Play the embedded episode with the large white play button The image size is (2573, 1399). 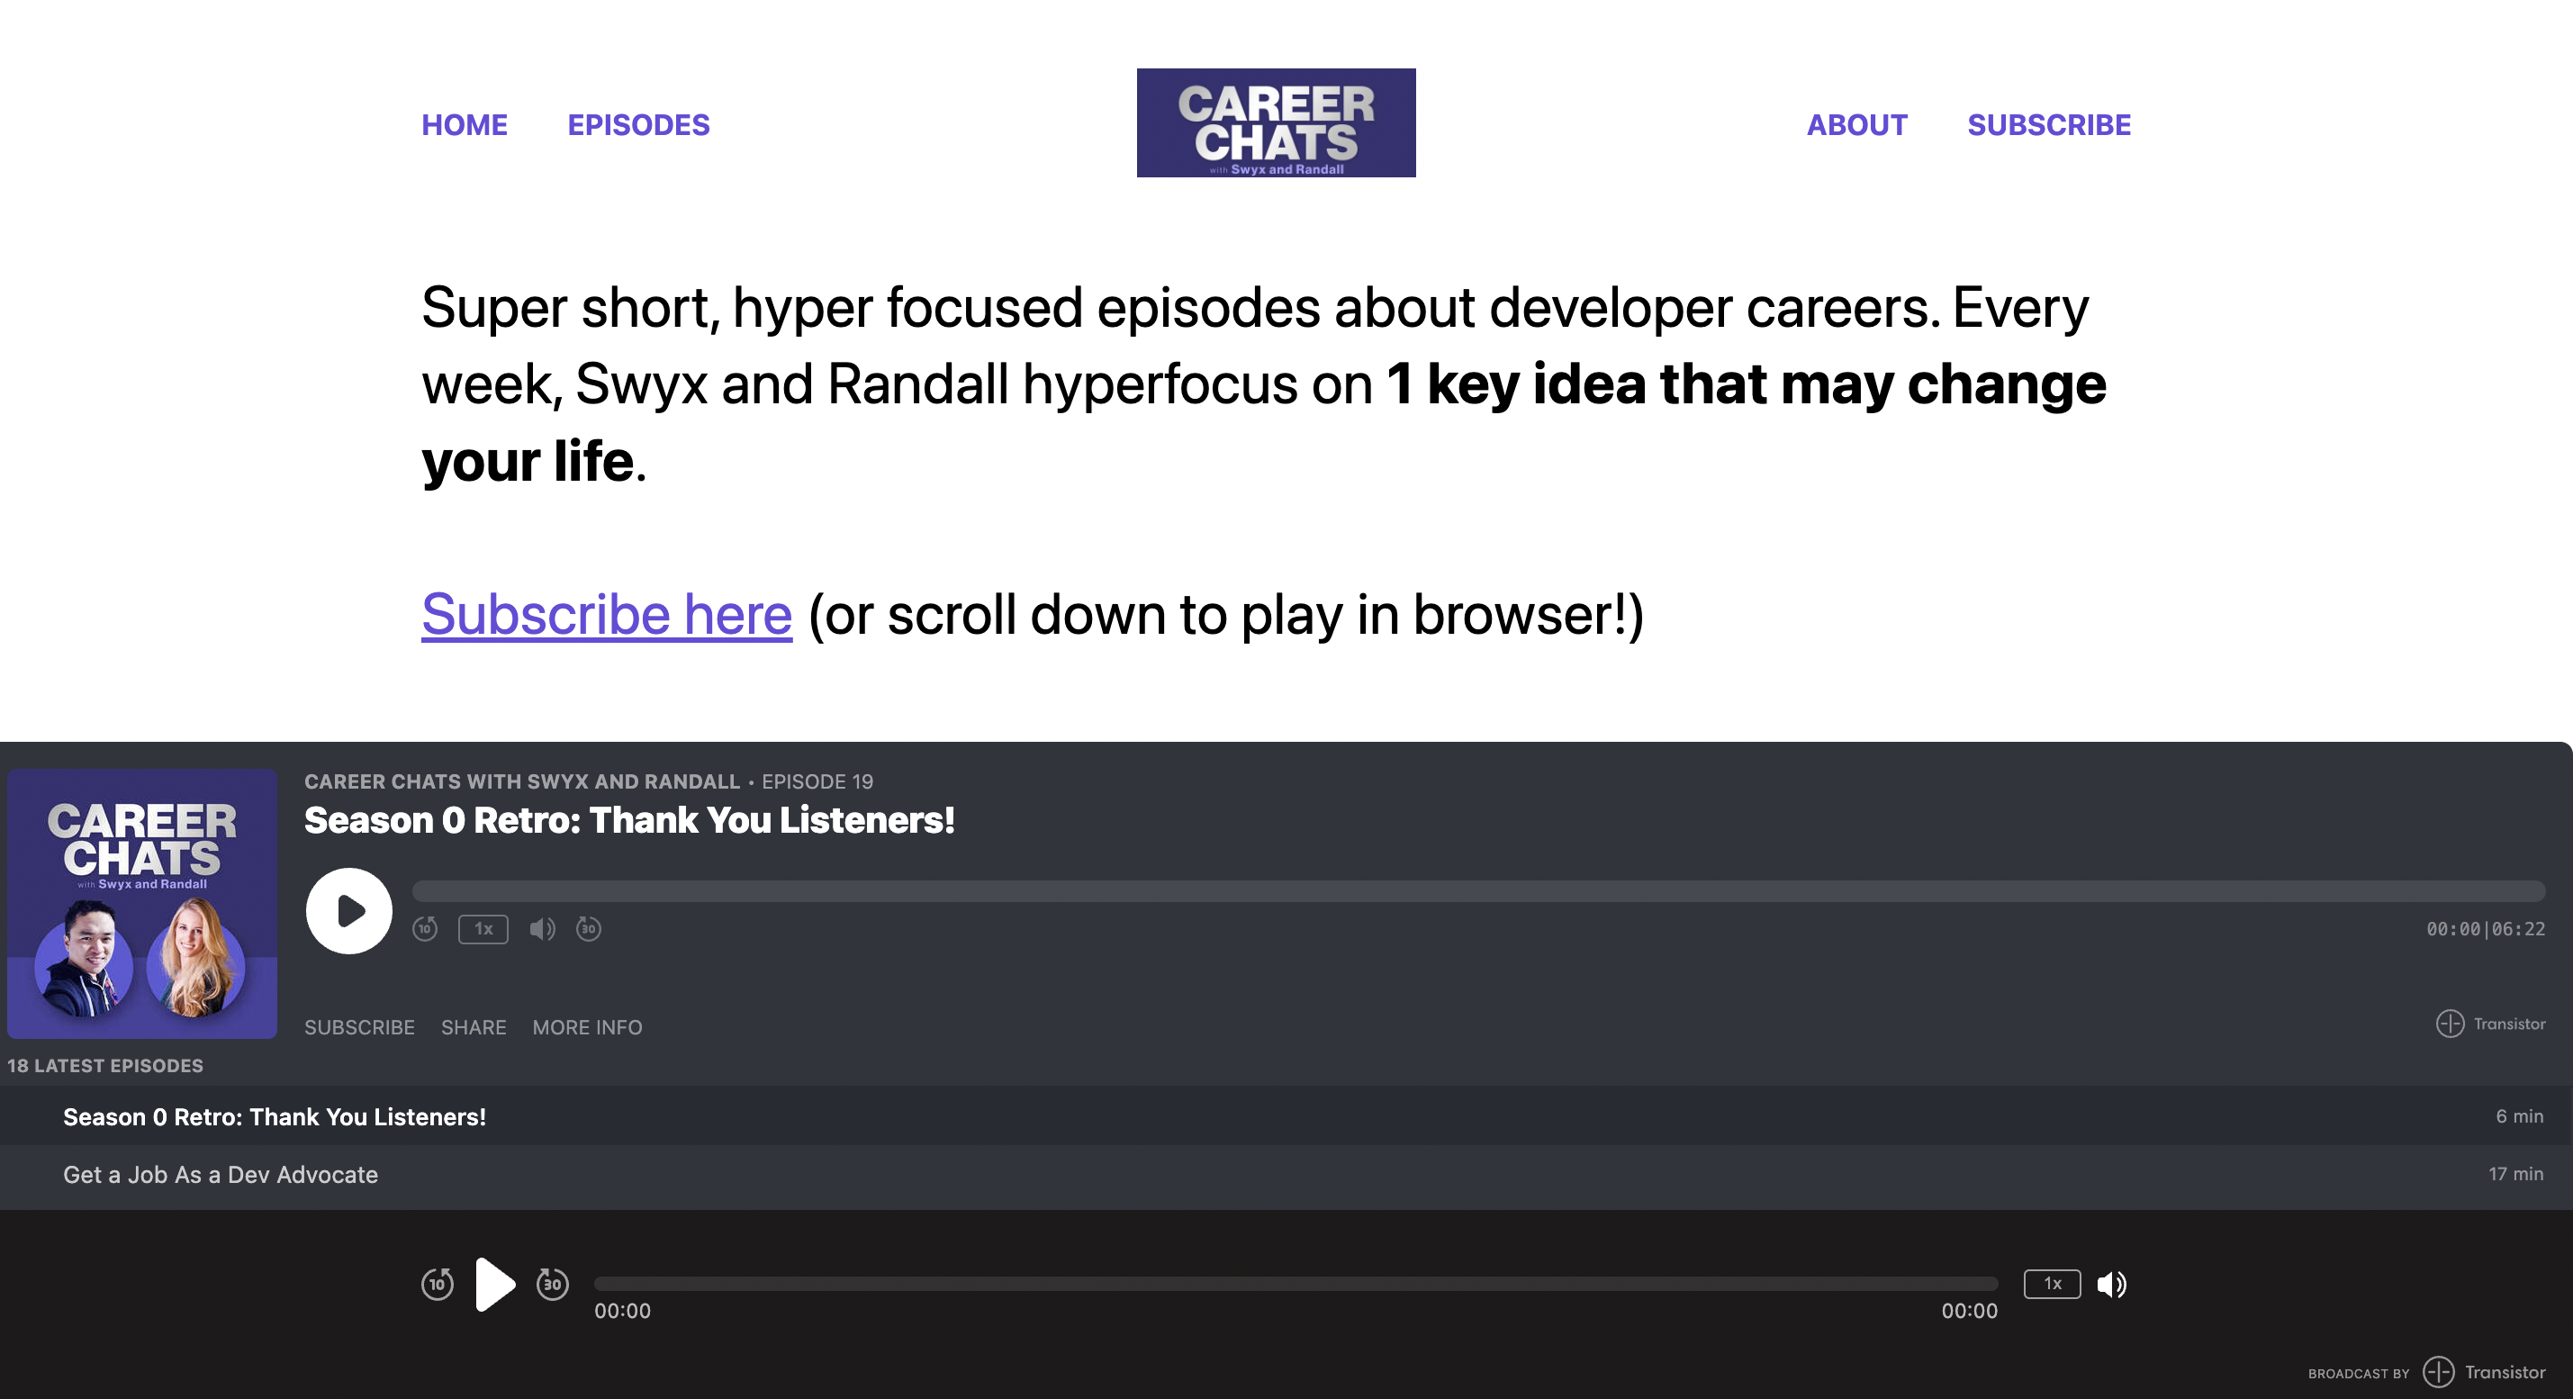pos(348,911)
